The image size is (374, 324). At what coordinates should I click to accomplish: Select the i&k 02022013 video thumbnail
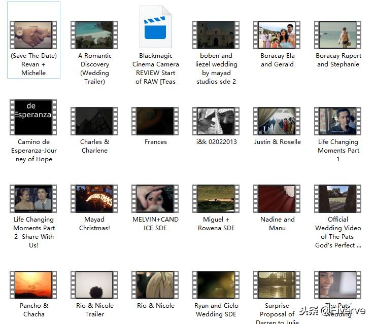point(216,121)
